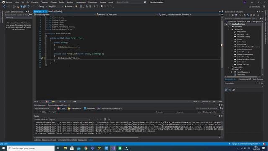The image size is (268, 151).
Task: Open the Debug configuration dropdown
Action: pos(42,7)
